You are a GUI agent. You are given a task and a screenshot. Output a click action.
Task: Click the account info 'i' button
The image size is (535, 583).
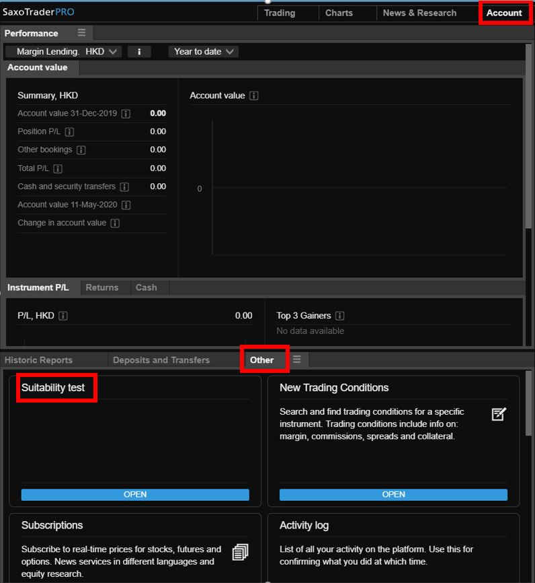(139, 52)
